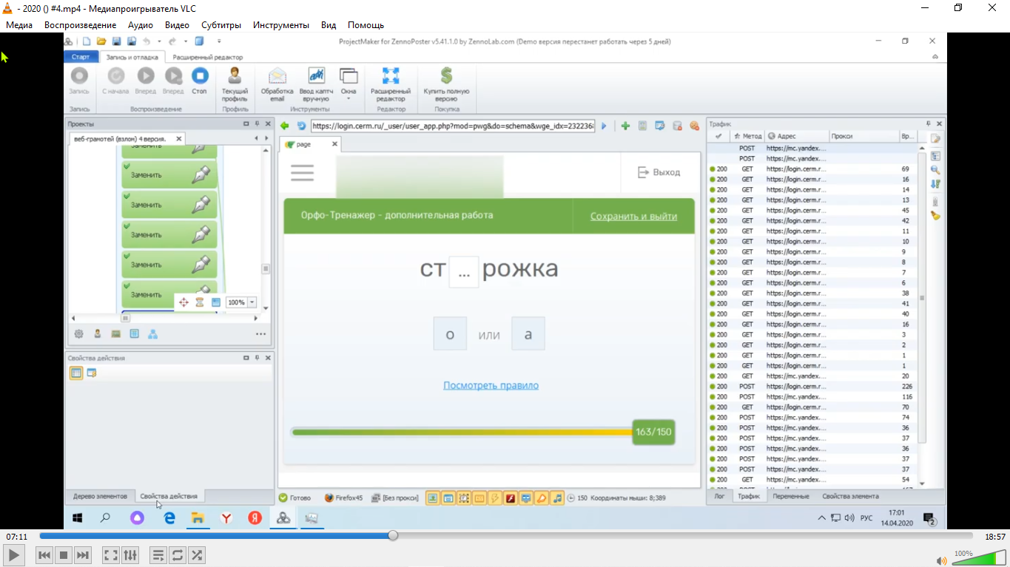Open Расширенный редактор from the ribbon

click(390, 76)
